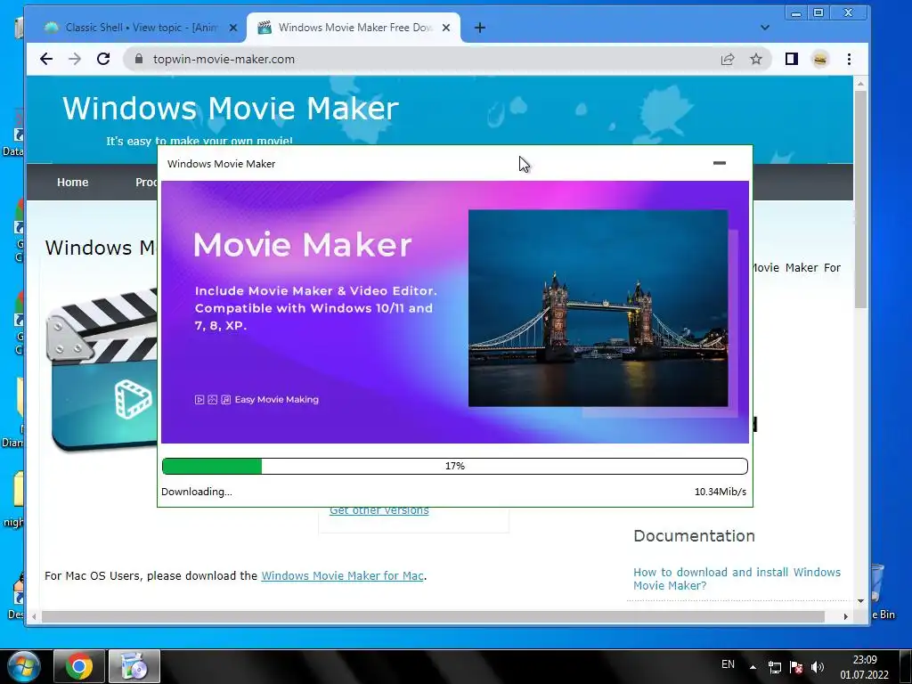This screenshot has height=684, width=912.
Task: Click the address bar URL
Action: pyautogui.click(x=224, y=59)
